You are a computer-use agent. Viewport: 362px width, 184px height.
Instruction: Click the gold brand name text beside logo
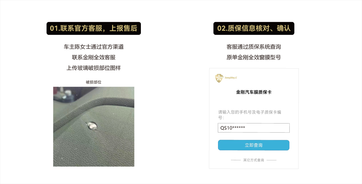point(231,78)
